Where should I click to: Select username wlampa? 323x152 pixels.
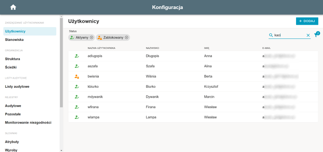[x=94, y=117]
